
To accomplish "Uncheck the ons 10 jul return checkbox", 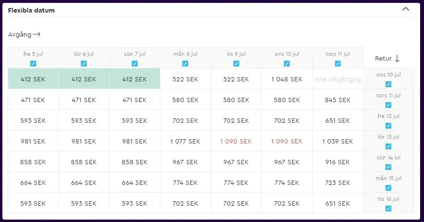I will [x=388, y=84].
